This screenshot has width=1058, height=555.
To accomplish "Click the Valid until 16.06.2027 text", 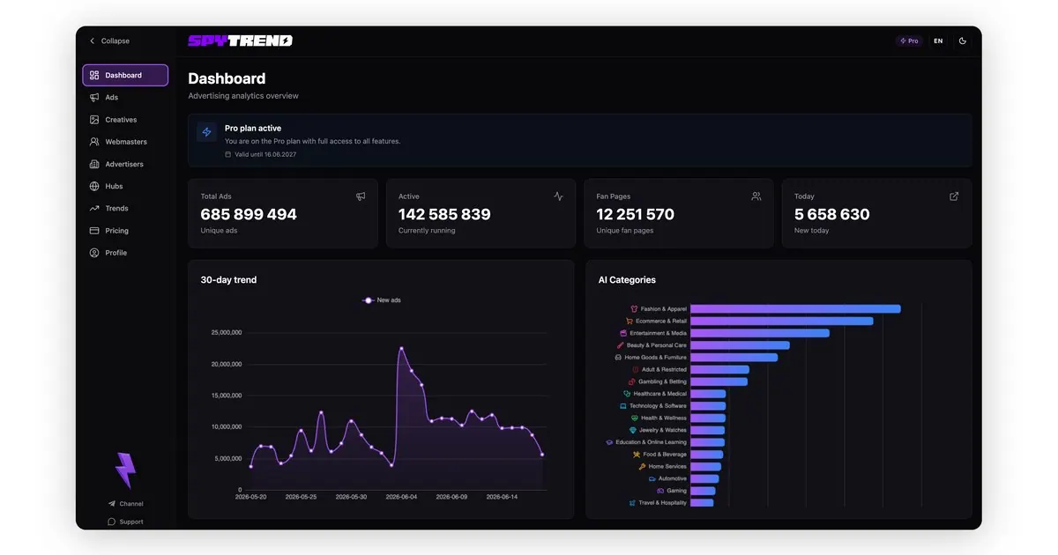I will point(265,154).
